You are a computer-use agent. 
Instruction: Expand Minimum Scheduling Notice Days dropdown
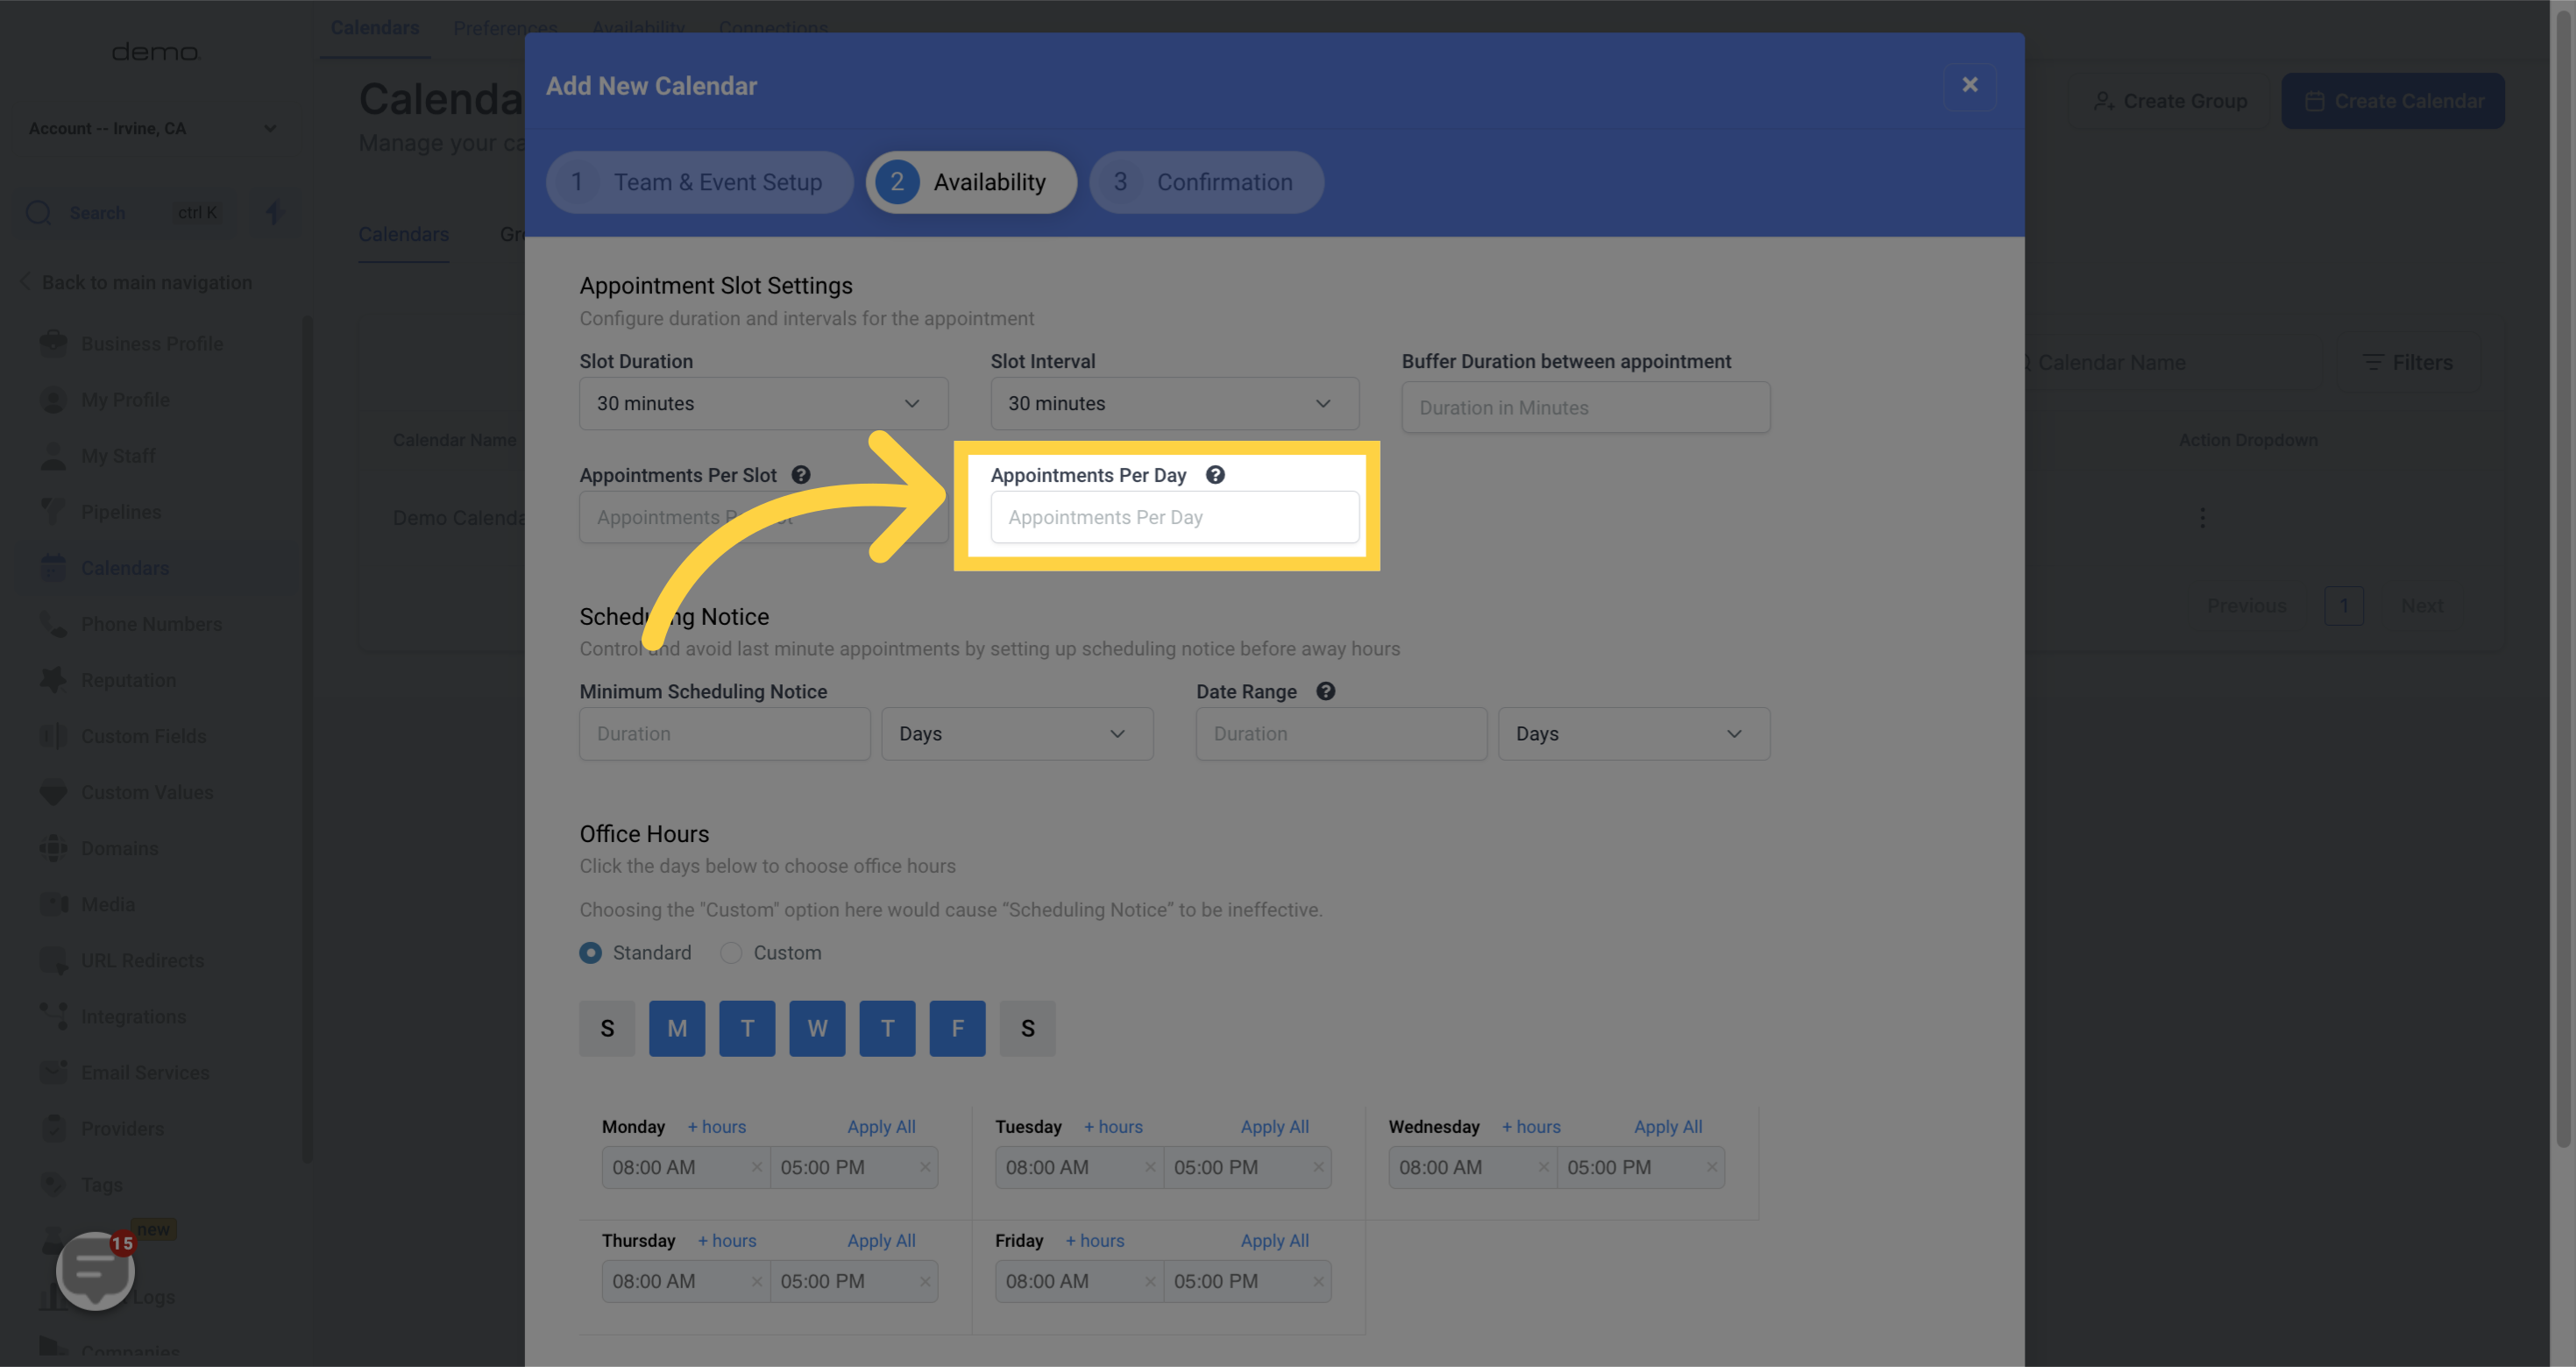(x=1016, y=733)
